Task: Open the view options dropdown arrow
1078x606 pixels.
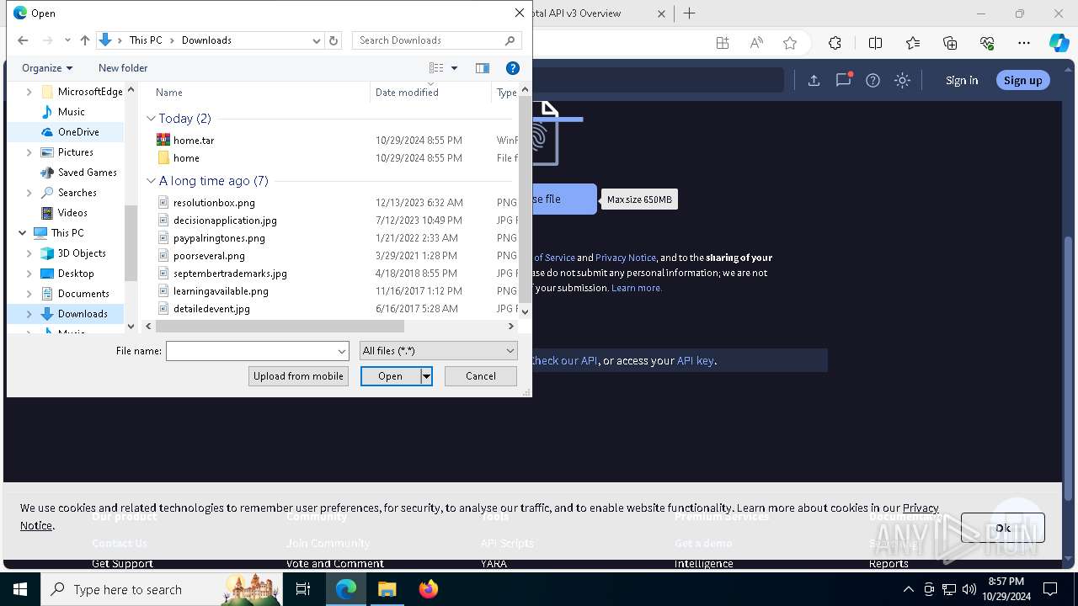Action: click(x=454, y=68)
